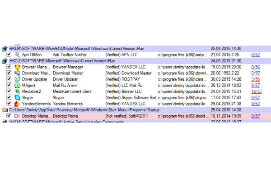Select the 'Ask Toolbar Notifier' description
Viewport: 271px width, 182px height.
pos(70,55)
